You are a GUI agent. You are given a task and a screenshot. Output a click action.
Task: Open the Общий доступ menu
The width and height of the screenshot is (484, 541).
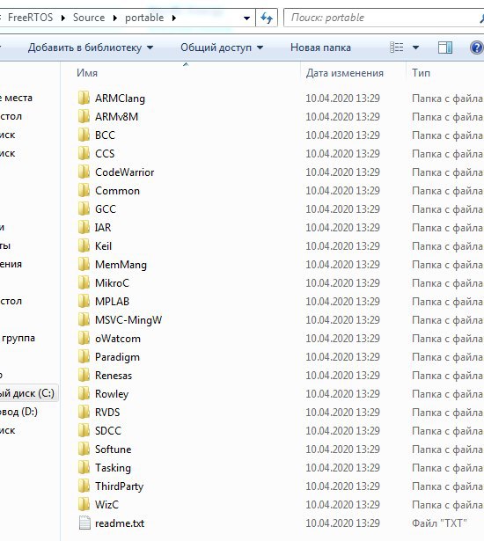coord(222,48)
